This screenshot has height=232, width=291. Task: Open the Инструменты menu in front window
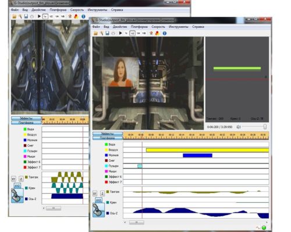179,27
